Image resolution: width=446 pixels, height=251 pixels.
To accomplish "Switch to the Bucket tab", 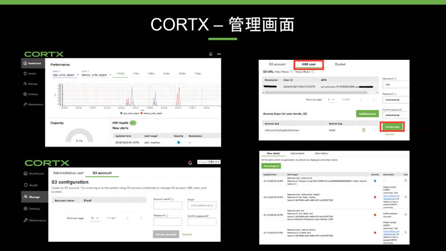I will [x=340, y=64].
